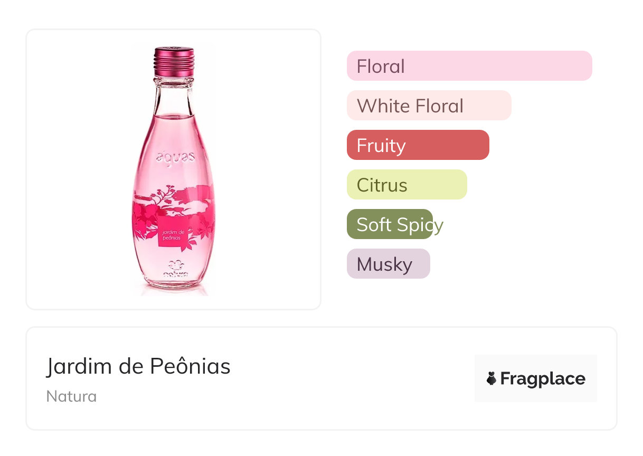Image resolution: width=643 pixels, height=456 pixels.
Task: Click the pink flower silhouette on the bottle
Action: 145,211
